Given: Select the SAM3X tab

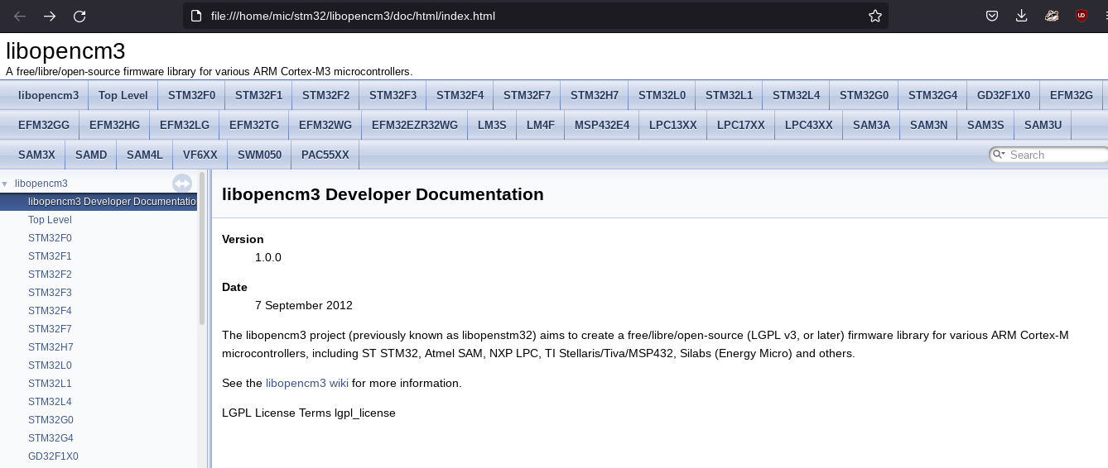Looking at the screenshot, I should tap(36, 155).
